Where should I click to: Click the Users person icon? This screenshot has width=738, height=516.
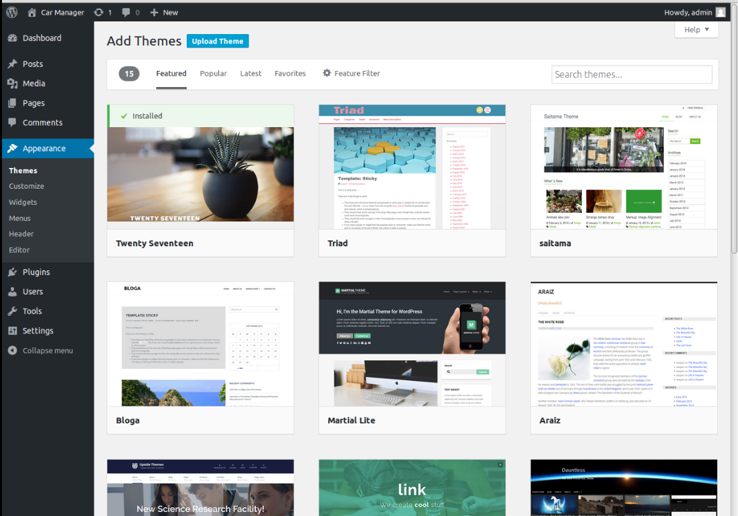(x=13, y=292)
